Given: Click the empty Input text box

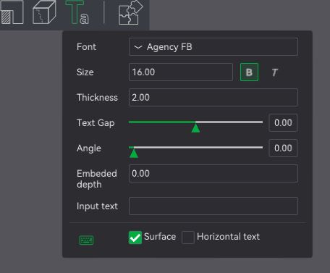Looking at the screenshot, I should pyautogui.click(x=213, y=206).
